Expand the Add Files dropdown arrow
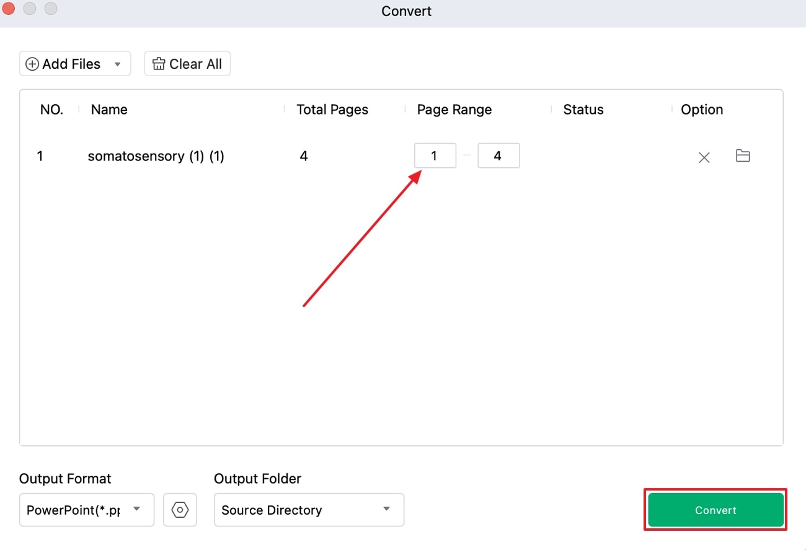This screenshot has width=806, height=550. [118, 64]
